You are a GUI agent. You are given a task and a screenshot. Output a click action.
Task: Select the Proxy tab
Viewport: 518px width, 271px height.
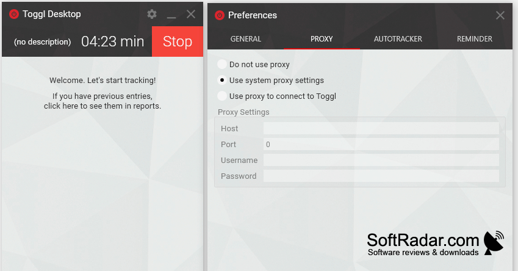tap(322, 39)
